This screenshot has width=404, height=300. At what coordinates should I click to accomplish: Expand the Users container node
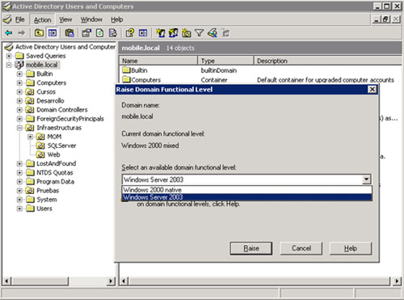click(19, 209)
